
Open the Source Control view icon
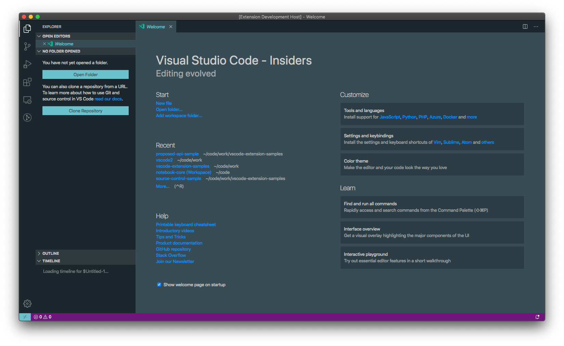pyautogui.click(x=27, y=46)
